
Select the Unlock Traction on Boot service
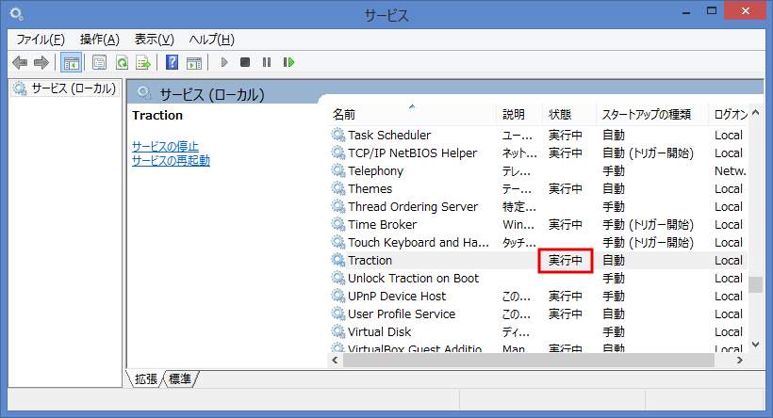[x=413, y=279]
